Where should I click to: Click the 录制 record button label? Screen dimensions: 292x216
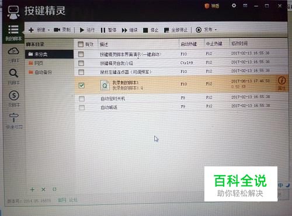tap(66, 30)
